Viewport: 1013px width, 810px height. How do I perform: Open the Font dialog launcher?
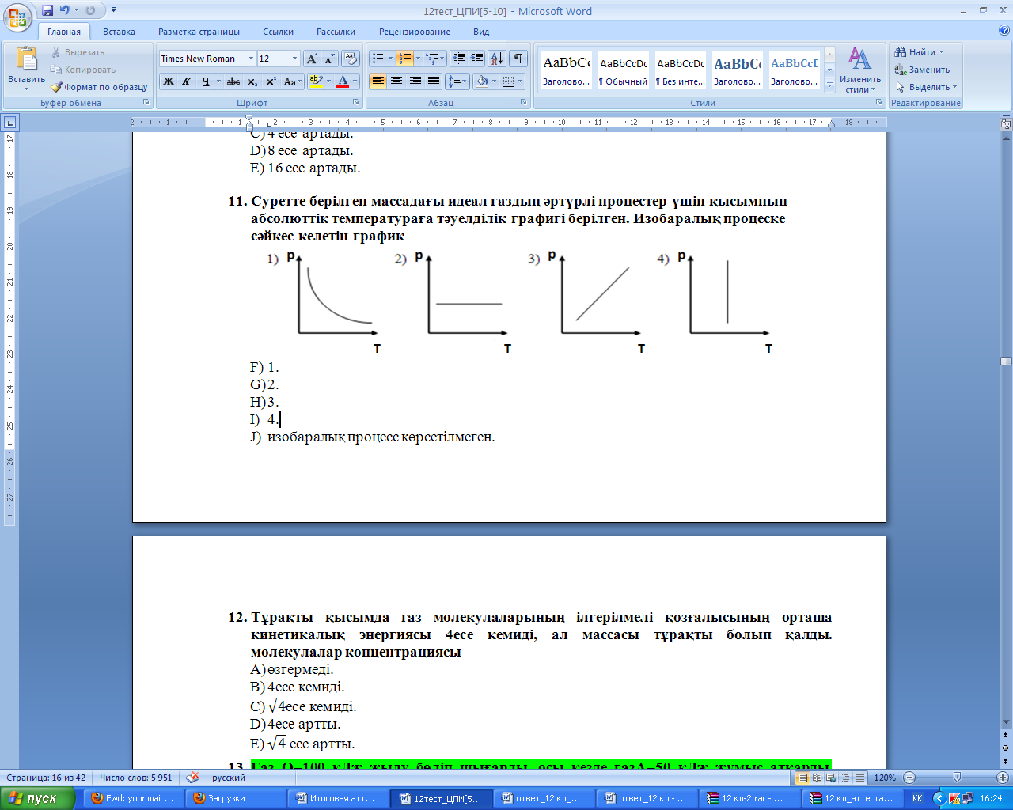click(357, 103)
